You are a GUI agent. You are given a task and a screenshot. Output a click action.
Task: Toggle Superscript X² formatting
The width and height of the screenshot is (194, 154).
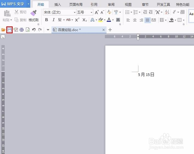pos(77,20)
